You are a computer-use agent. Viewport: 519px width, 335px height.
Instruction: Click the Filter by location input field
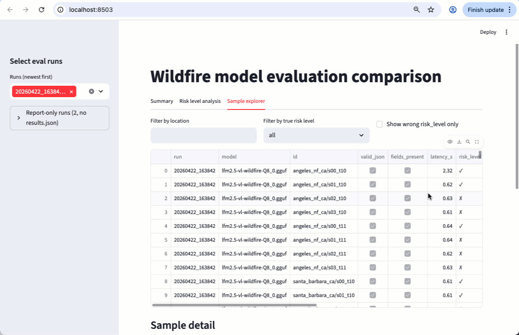[x=203, y=135]
